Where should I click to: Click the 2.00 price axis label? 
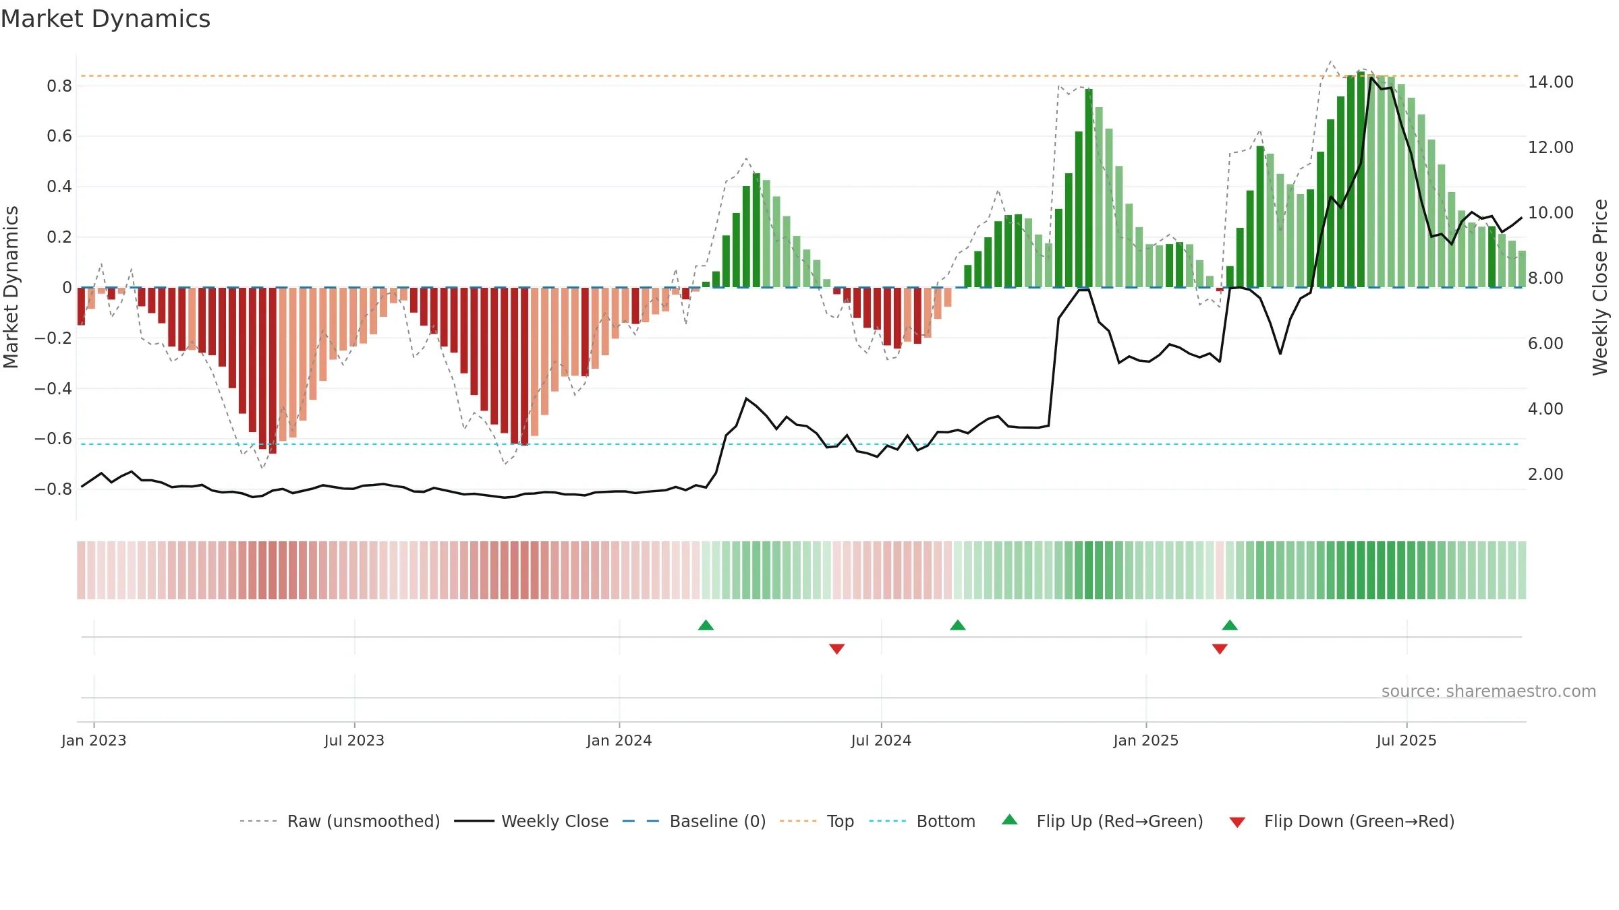tap(1545, 475)
